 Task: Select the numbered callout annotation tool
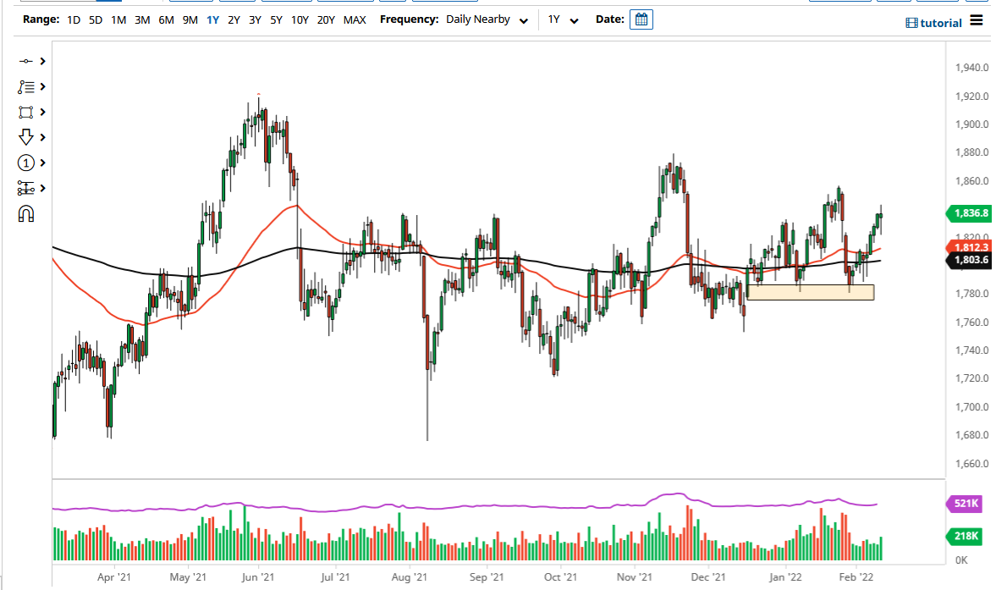click(25, 162)
